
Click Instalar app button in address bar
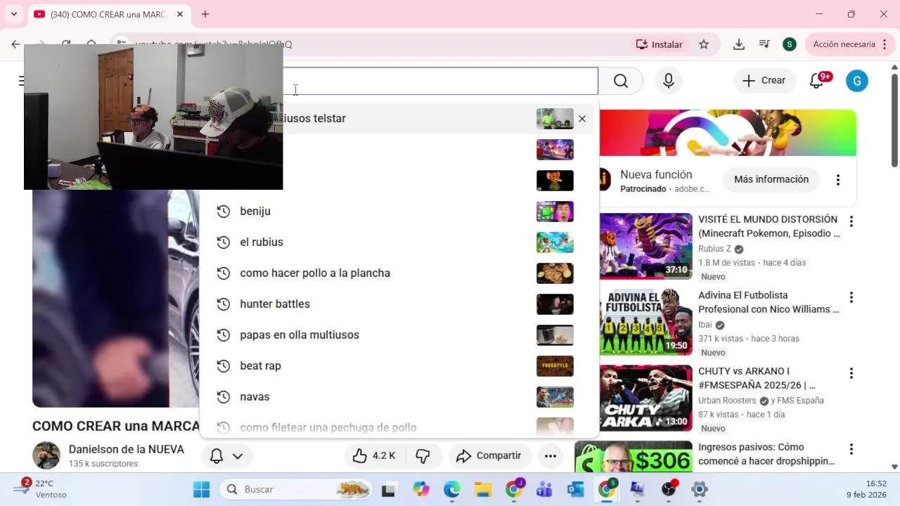[x=659, y=44]
